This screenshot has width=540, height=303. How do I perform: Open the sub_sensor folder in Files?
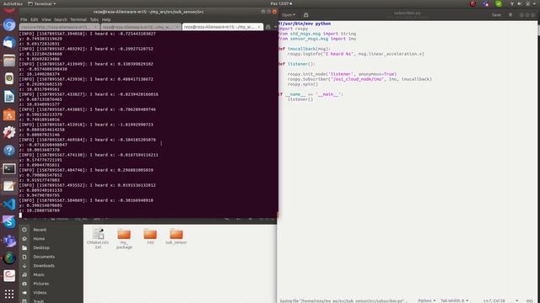pos(176,236)
